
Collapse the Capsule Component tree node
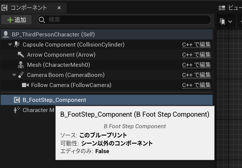pos(10,45)
